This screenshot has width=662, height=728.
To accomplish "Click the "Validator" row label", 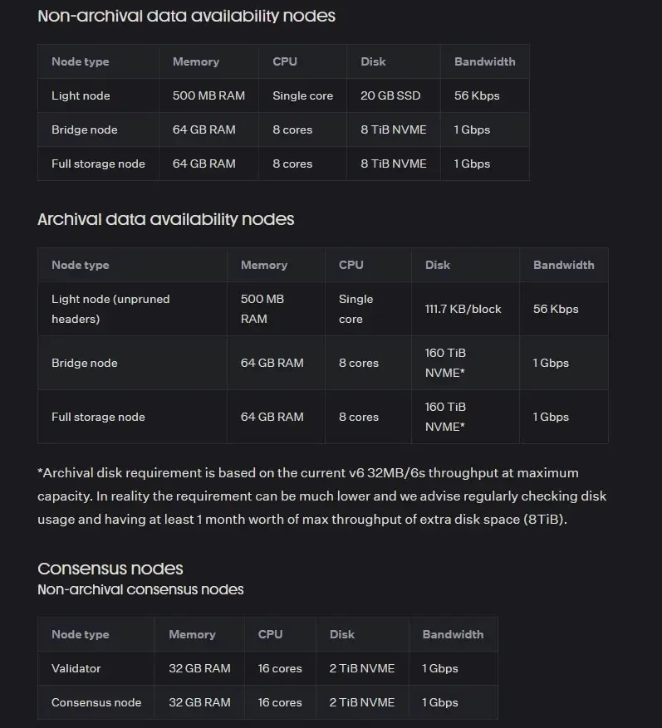I will pyautogui.click(x=76, y=668).
